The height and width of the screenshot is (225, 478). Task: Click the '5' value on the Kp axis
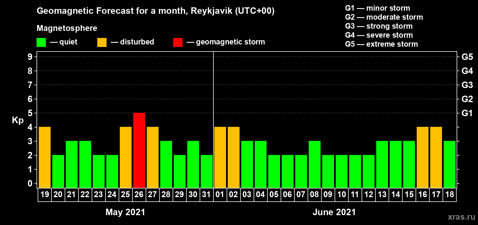(30, 113)
